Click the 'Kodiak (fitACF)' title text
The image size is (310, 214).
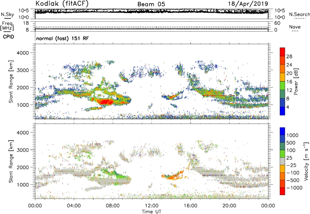coord(62,3)
